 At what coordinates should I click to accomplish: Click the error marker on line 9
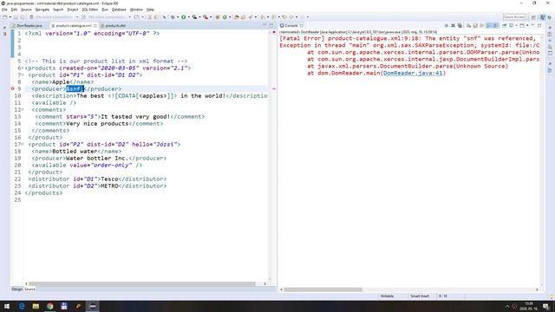point(13,88)
